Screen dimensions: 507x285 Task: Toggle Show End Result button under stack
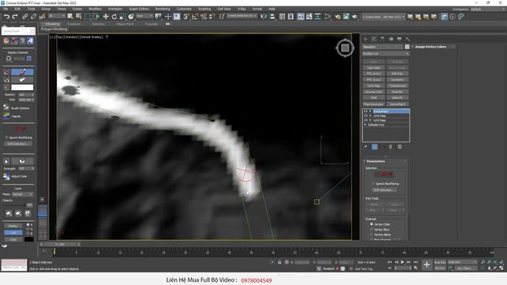click(x=375, y=147)
